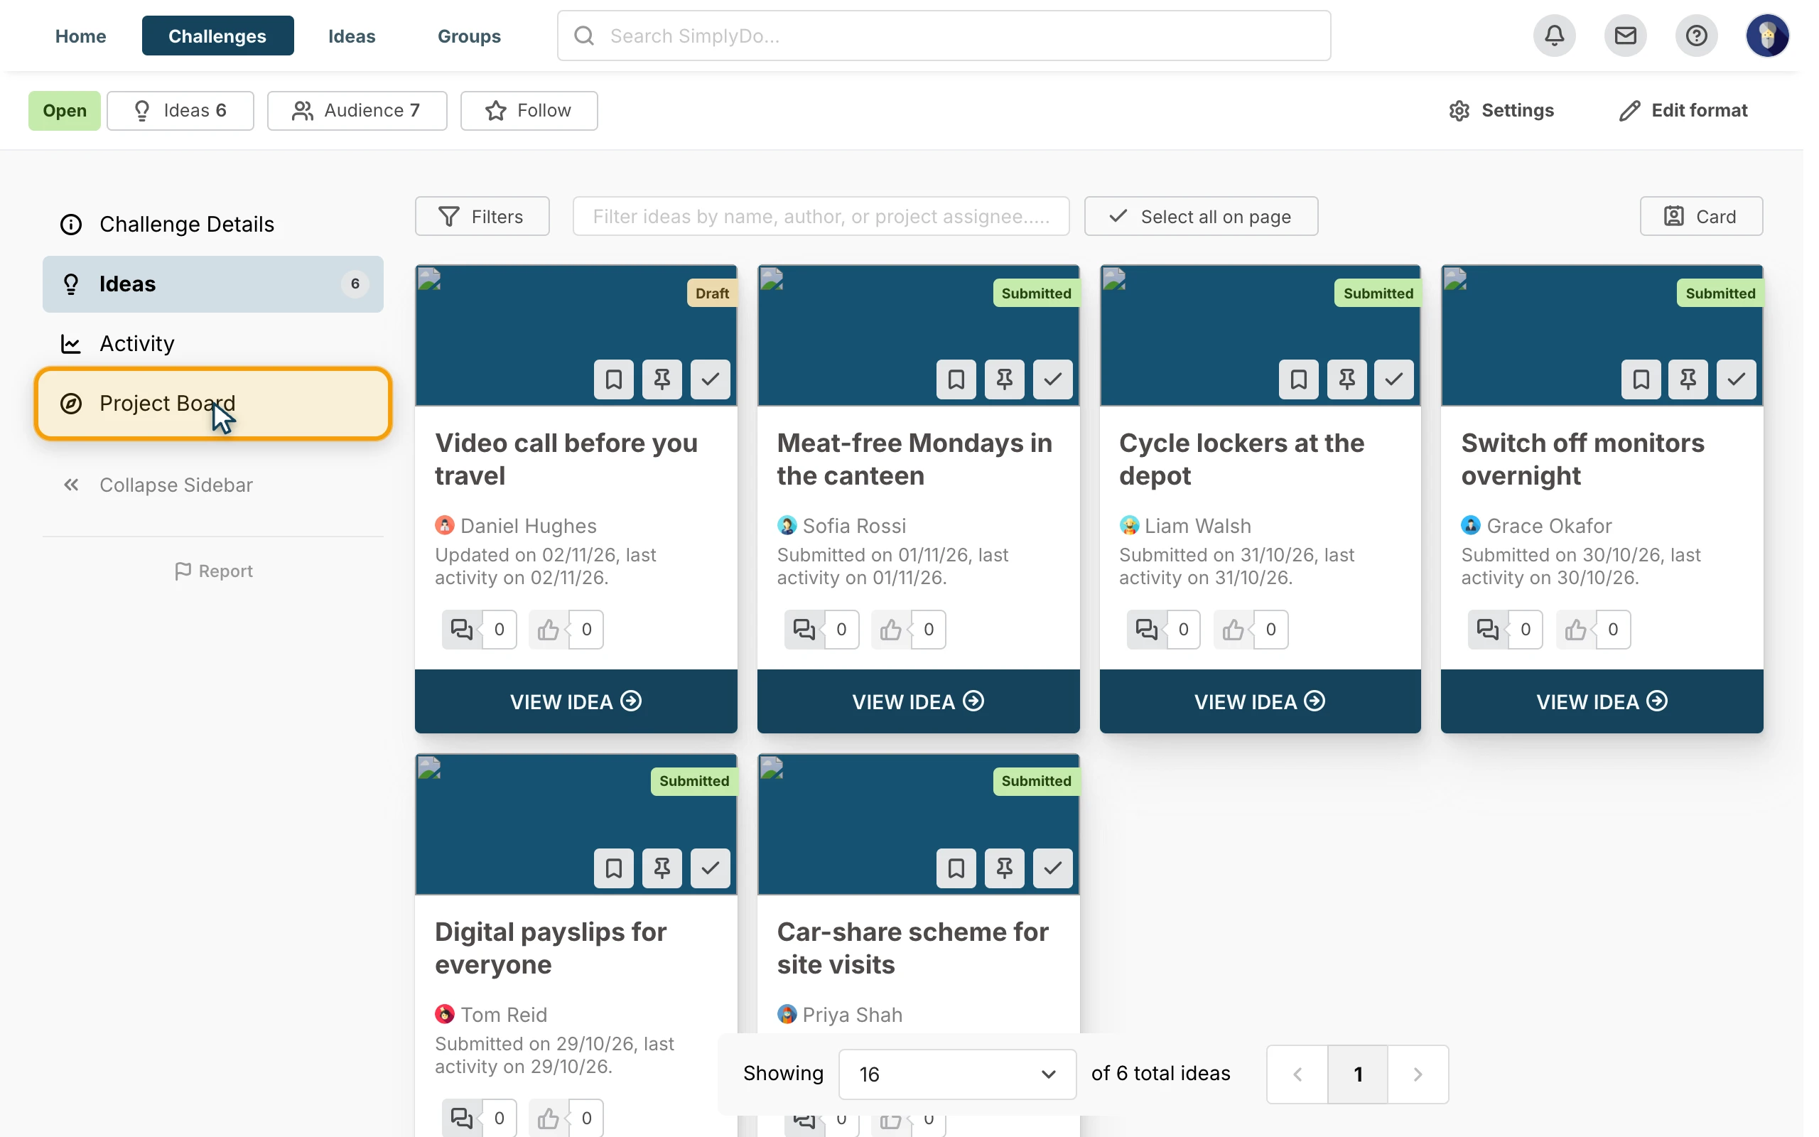Screen dimensions: 1819x1137
Task: Bookmark the Car-share scheme idea
Action: (956, 868)
